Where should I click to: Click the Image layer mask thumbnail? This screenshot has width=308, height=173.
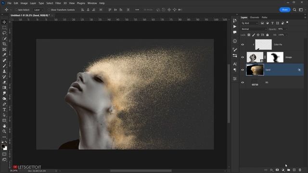275,57
